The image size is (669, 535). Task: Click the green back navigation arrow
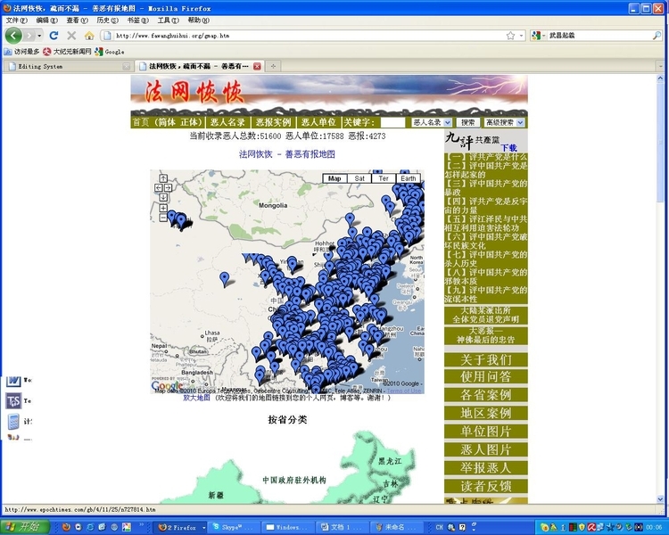tap(13, 36)
